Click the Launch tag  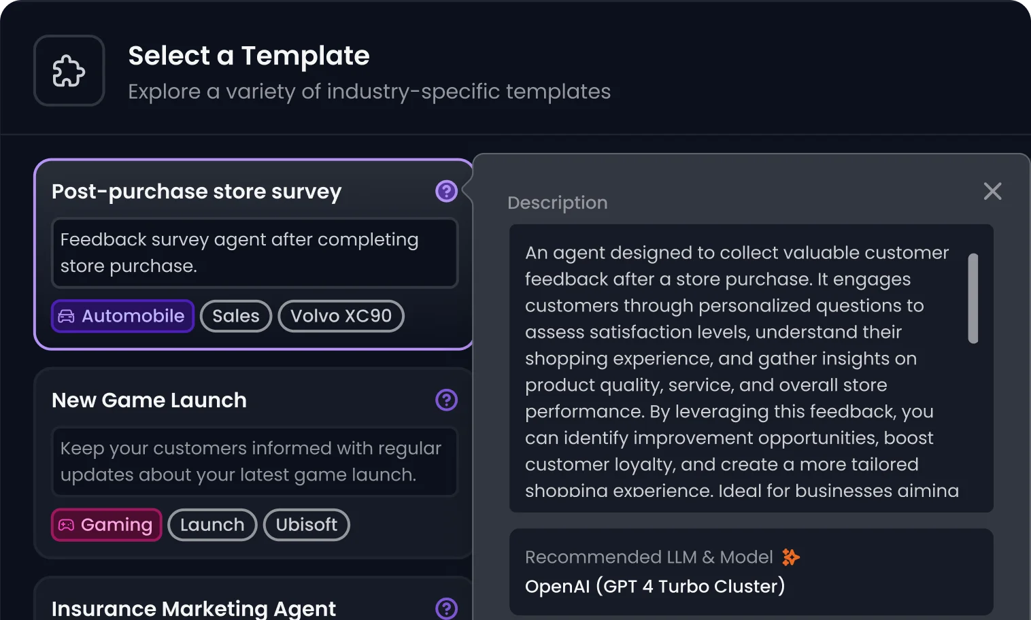[212, 525]
